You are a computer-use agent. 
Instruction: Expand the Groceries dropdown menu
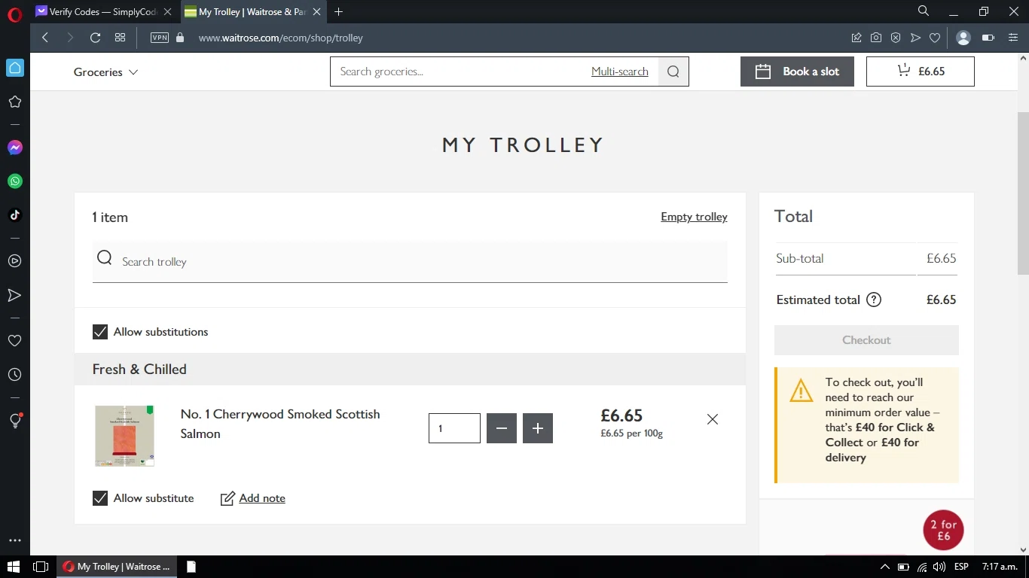pyautogui.click(x=105, y=72)
